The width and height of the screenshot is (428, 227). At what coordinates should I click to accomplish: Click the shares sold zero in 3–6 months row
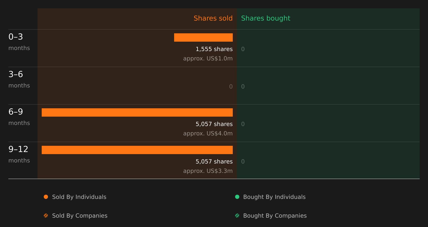click(x=231, y=87)
